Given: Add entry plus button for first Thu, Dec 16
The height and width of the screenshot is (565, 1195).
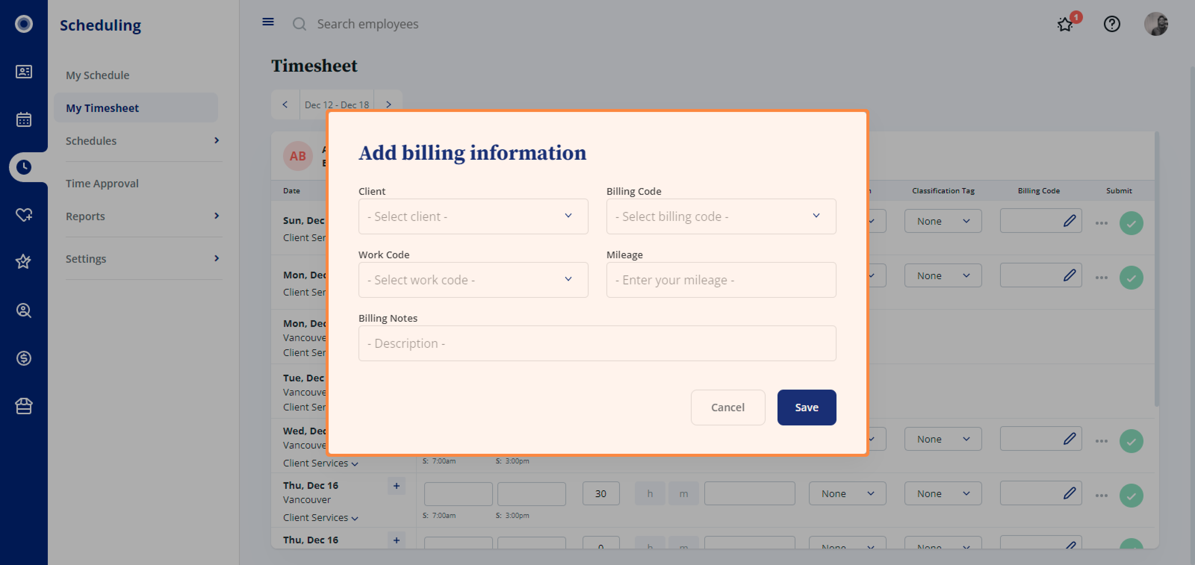Looking at the screenshot, I should (396, 486).
